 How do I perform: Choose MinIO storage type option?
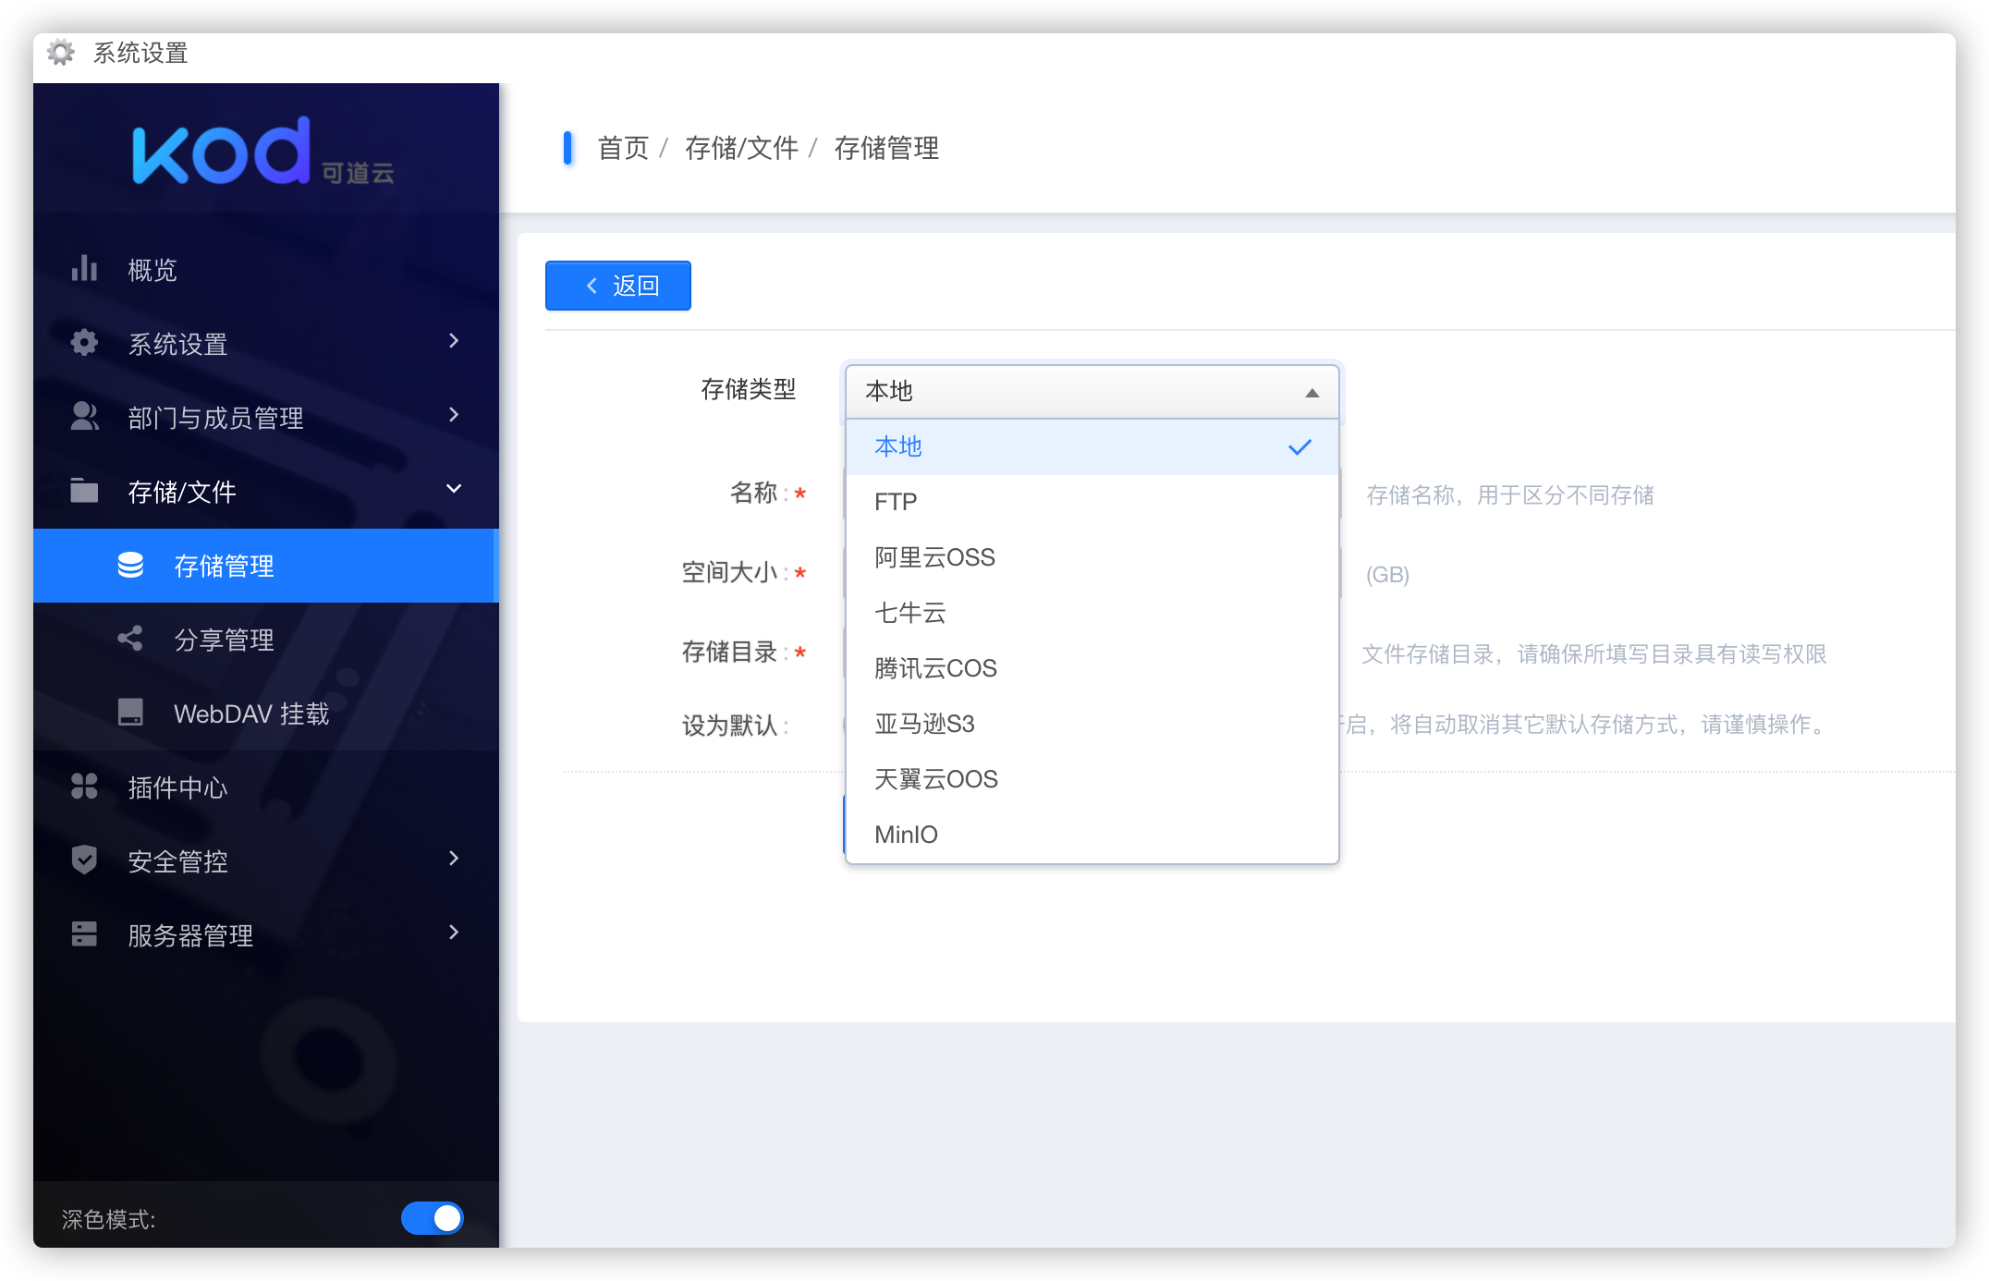(x=906, y=835)
